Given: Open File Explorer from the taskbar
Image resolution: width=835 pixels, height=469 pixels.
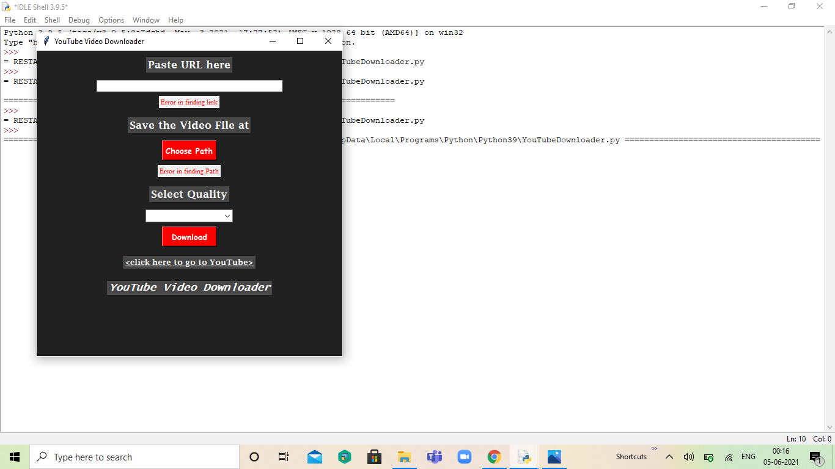Looking at the screenshot, I should click(404, 456).
